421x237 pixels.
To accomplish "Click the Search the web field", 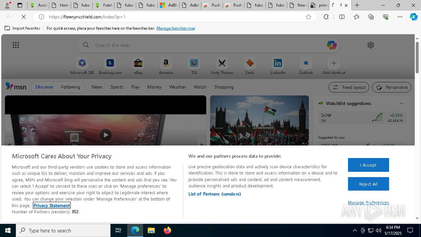I will point(208,45).
